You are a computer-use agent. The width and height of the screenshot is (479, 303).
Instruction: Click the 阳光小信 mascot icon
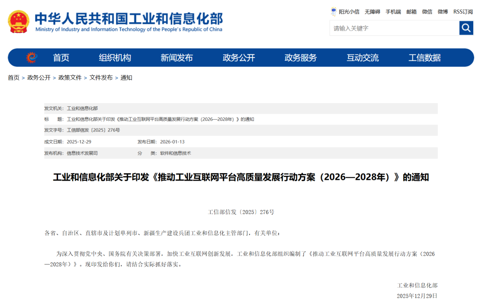point(334,12)
